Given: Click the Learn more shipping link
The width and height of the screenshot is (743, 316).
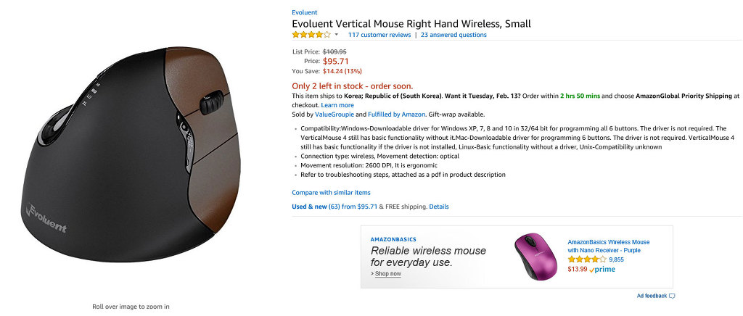Looking at the screenshot, I should click(x=337, y=105).
